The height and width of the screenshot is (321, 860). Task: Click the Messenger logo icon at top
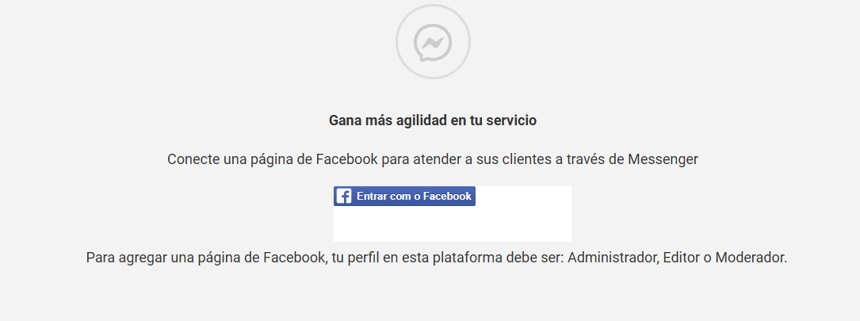[433, 42]
